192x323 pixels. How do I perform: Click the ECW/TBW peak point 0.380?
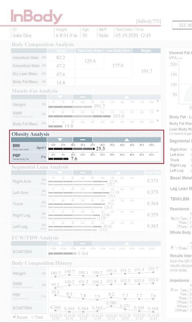pyautogui.click(x=111, y=306)
